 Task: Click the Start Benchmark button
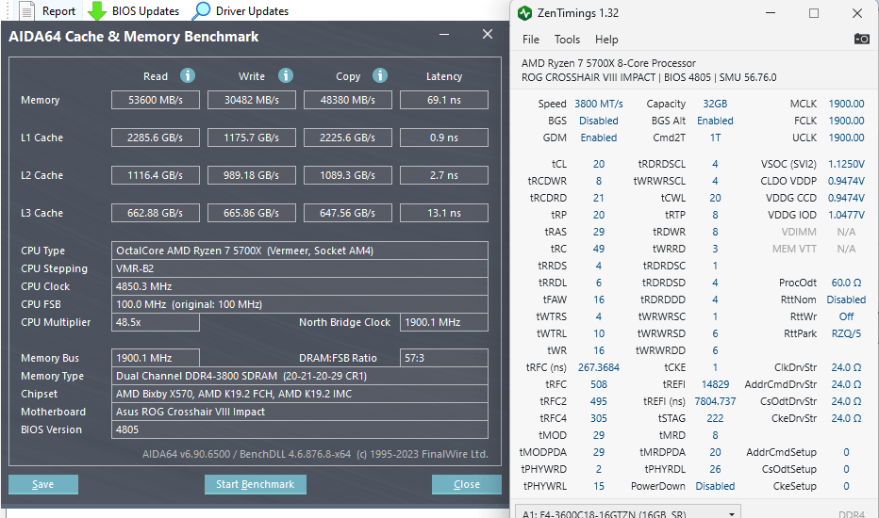click(x=255, y=484)
